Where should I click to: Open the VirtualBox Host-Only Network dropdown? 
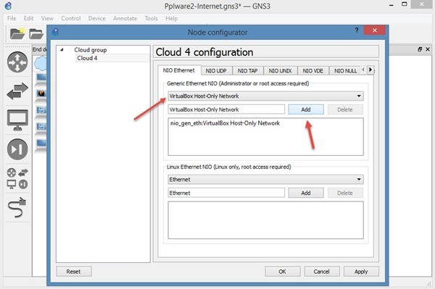click(x=266, y=96)
